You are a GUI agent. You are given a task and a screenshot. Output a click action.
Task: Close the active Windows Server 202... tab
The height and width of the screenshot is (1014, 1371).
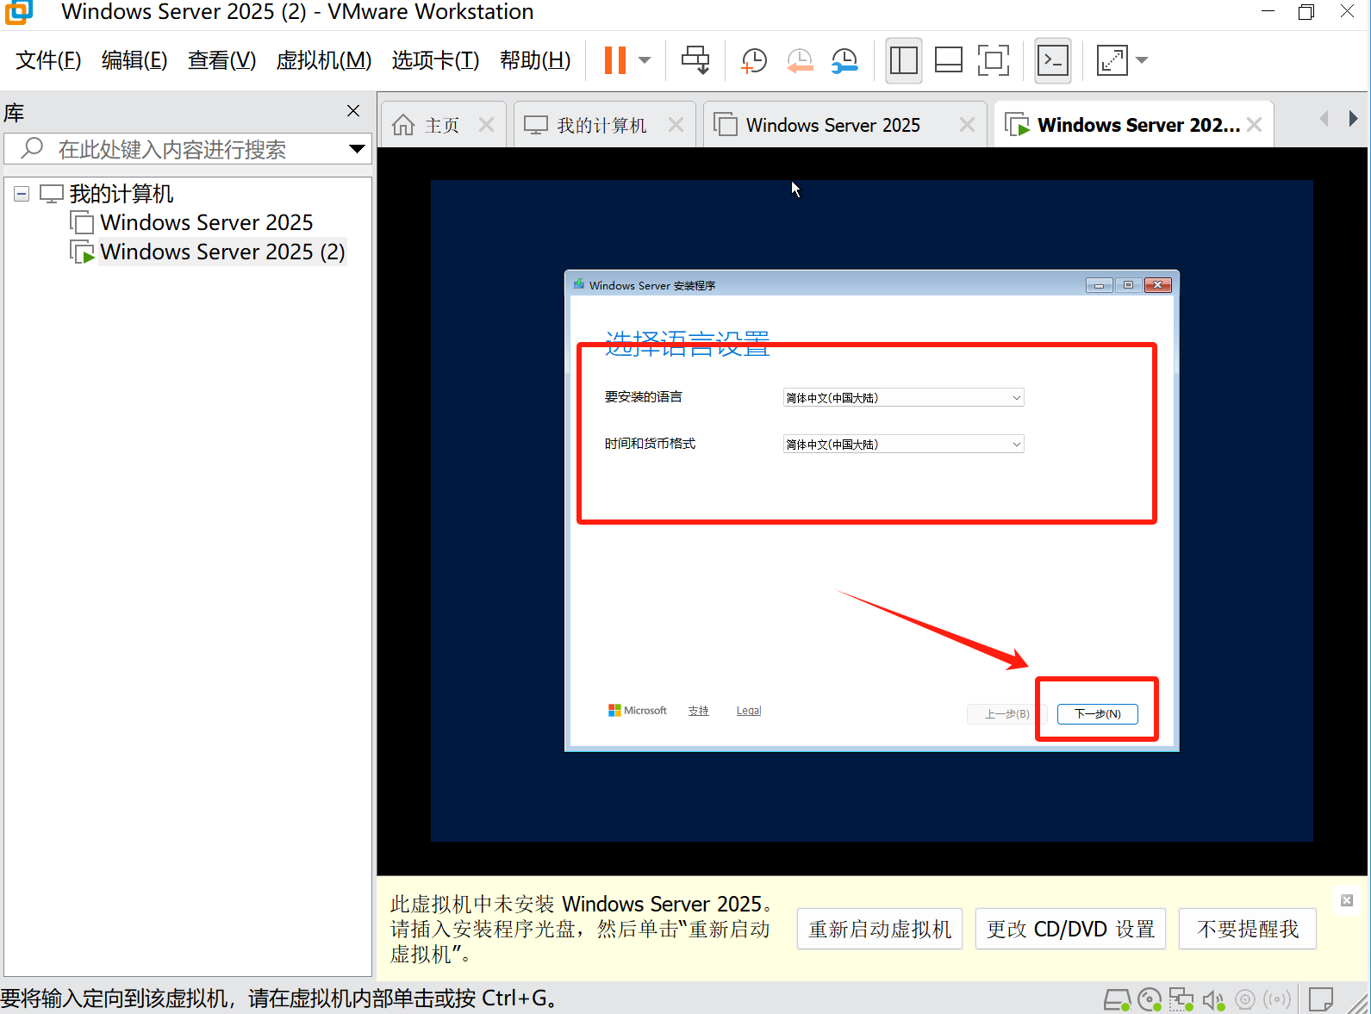pos(1255,125)
